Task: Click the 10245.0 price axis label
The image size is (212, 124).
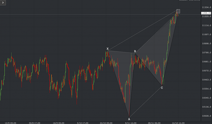Action: click(x=207, y=98)
